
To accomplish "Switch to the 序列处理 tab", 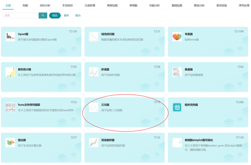I will tap(244, 6).
